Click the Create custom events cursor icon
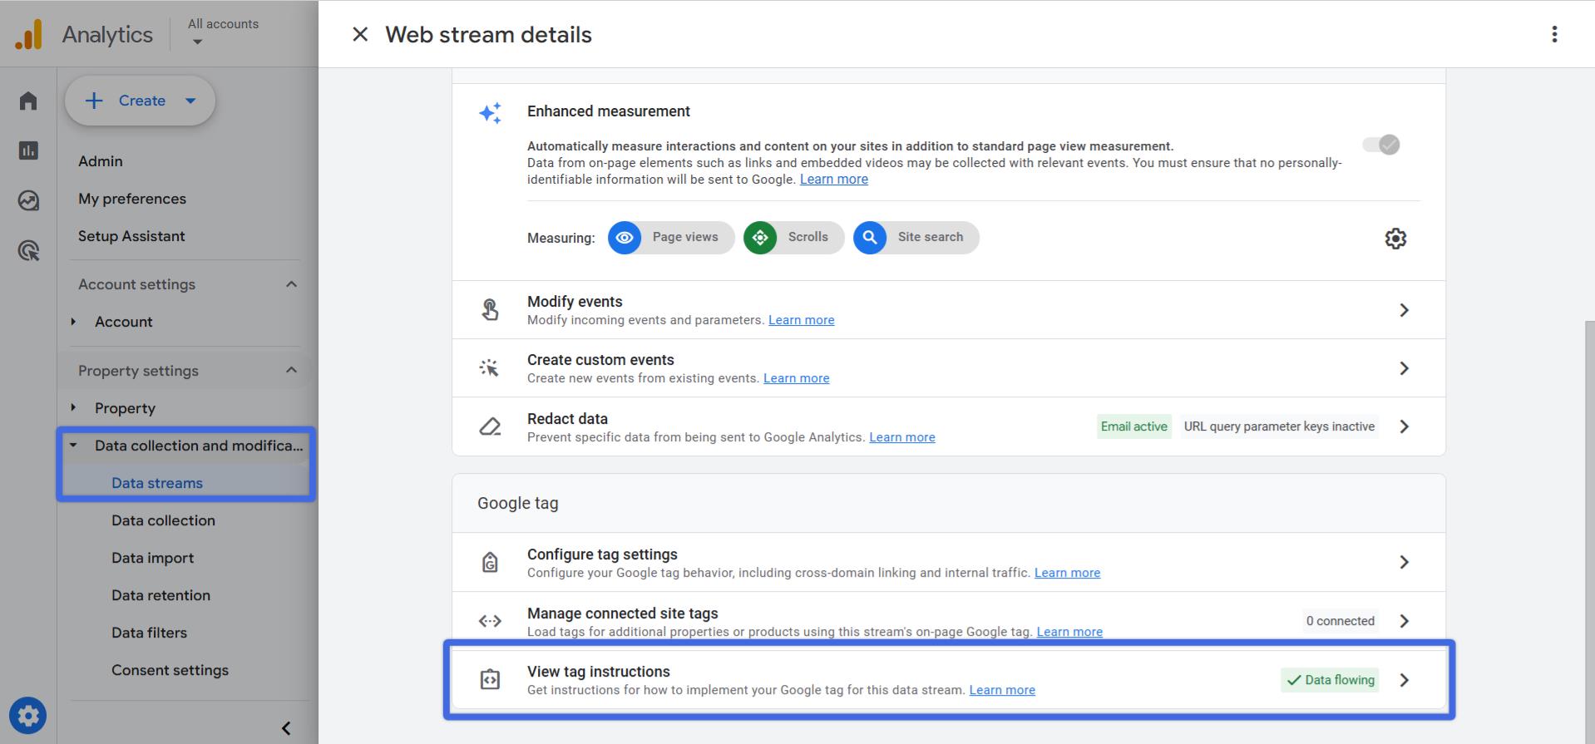 490,368
